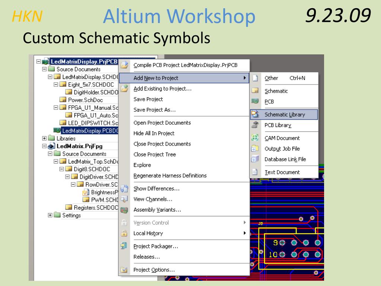This screenshot has width=381, height=286.
Task: Click the PCB Library icon
Action: (x=255, y=125)
